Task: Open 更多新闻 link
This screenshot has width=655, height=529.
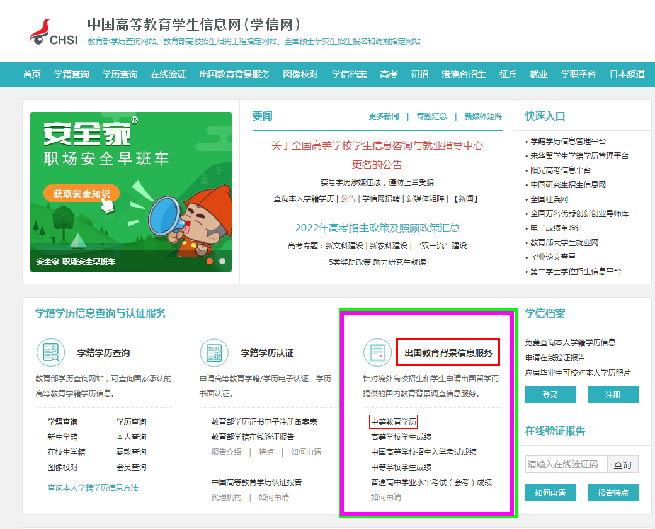Action: [x=384, y=116]
